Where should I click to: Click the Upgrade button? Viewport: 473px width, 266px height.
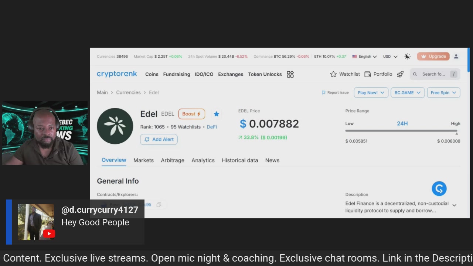point(433,57)
